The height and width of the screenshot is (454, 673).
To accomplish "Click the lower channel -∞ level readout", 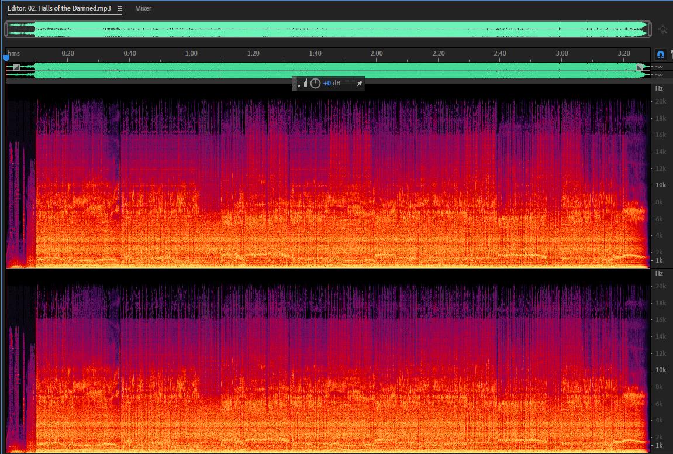I will (660, 75).
